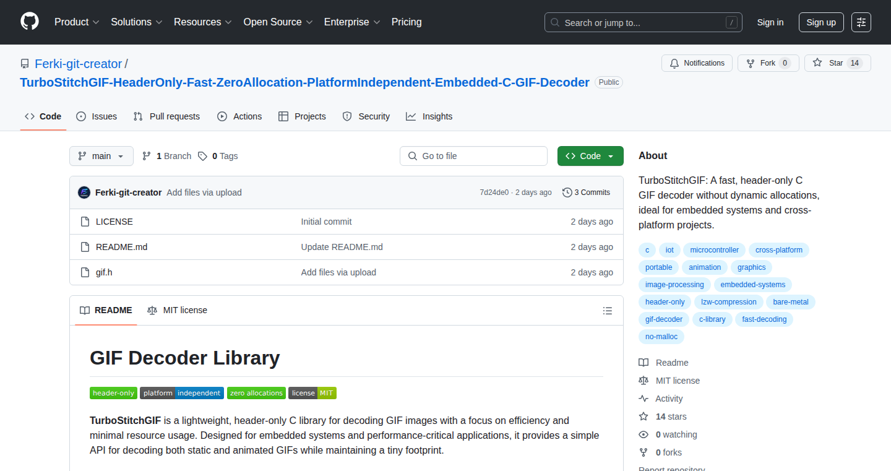Expand the Solutions menu
Viewport: 891px width, 471px height.
137,22
